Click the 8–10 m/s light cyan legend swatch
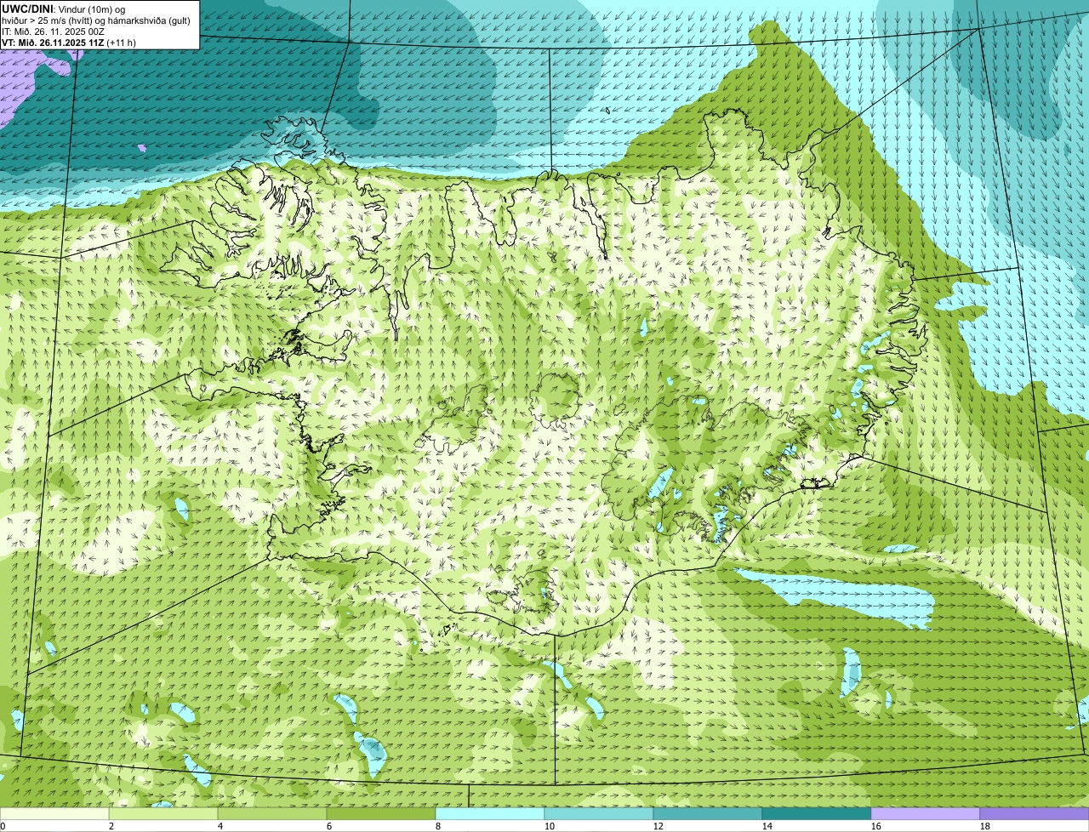 coord(490,814)
